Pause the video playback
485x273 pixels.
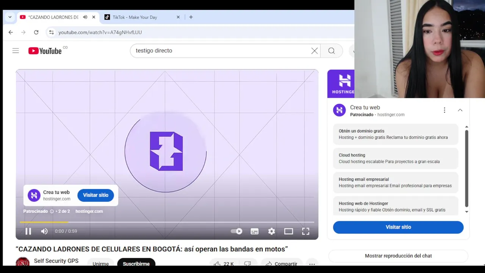(x=28, y=231)
